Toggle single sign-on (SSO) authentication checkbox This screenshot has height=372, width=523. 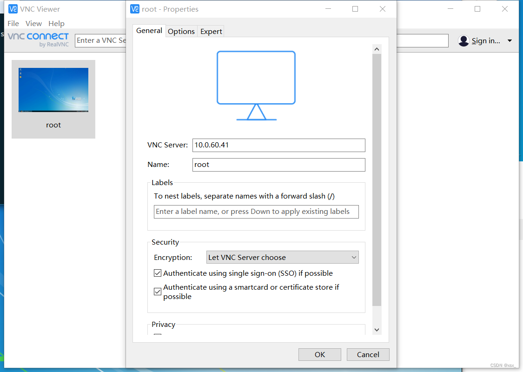[158, 273]
